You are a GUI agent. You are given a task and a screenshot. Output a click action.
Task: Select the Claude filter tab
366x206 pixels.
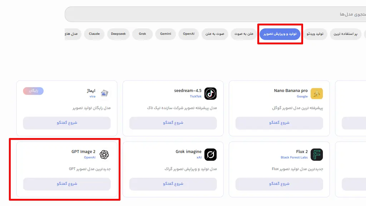(94, 34)
